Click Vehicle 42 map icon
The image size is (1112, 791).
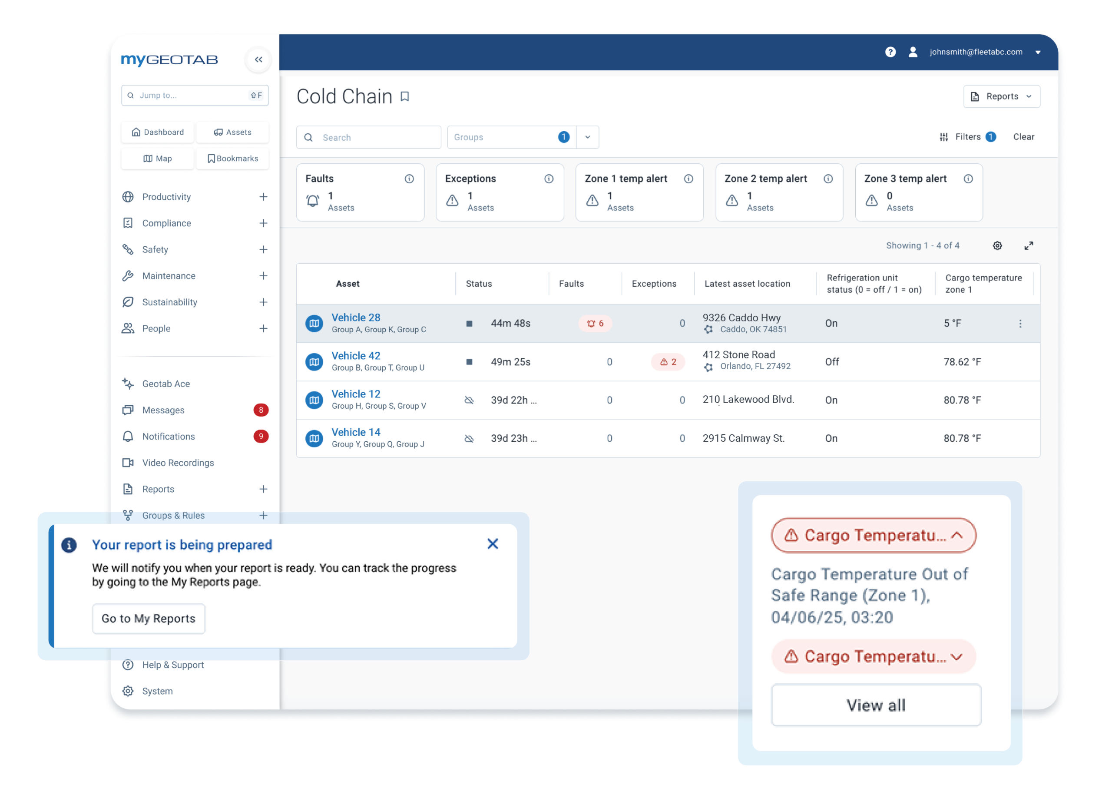(314, 362)
